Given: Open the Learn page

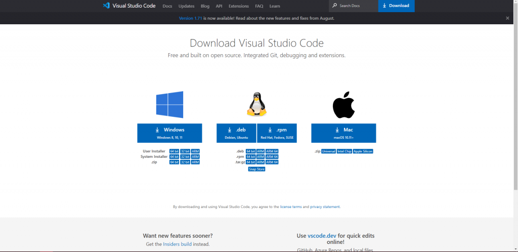Looking at the screenshot, I should (x=275, y=6).
